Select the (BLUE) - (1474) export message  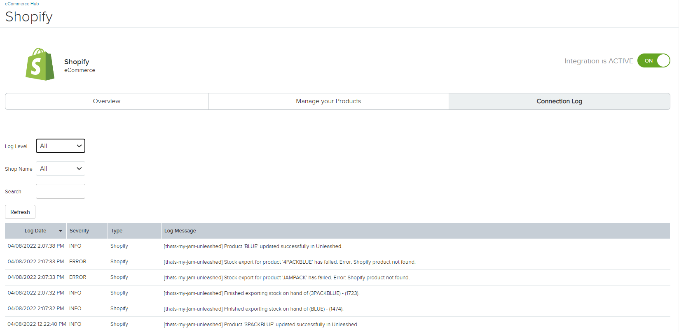tap(254, 309)
